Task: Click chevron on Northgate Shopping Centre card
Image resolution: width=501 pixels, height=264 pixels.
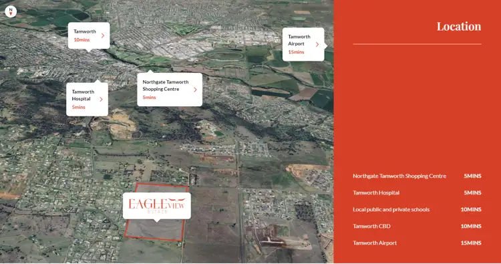Action: pyautogui.click(x=195, y=90)
